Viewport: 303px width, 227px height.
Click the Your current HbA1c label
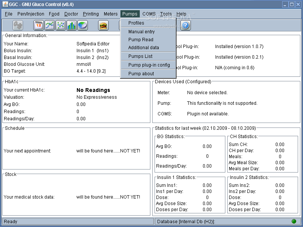24,90
